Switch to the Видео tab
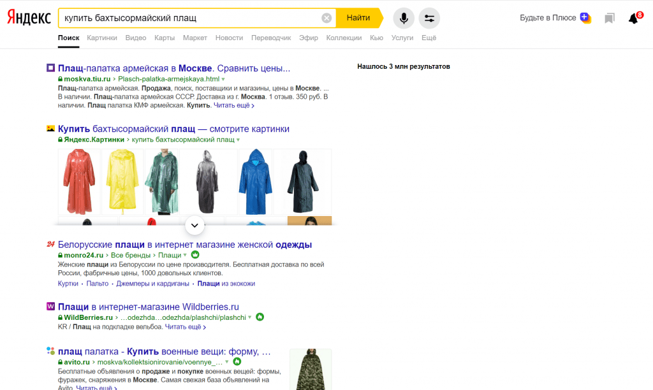653x390 pixels. 136,38
